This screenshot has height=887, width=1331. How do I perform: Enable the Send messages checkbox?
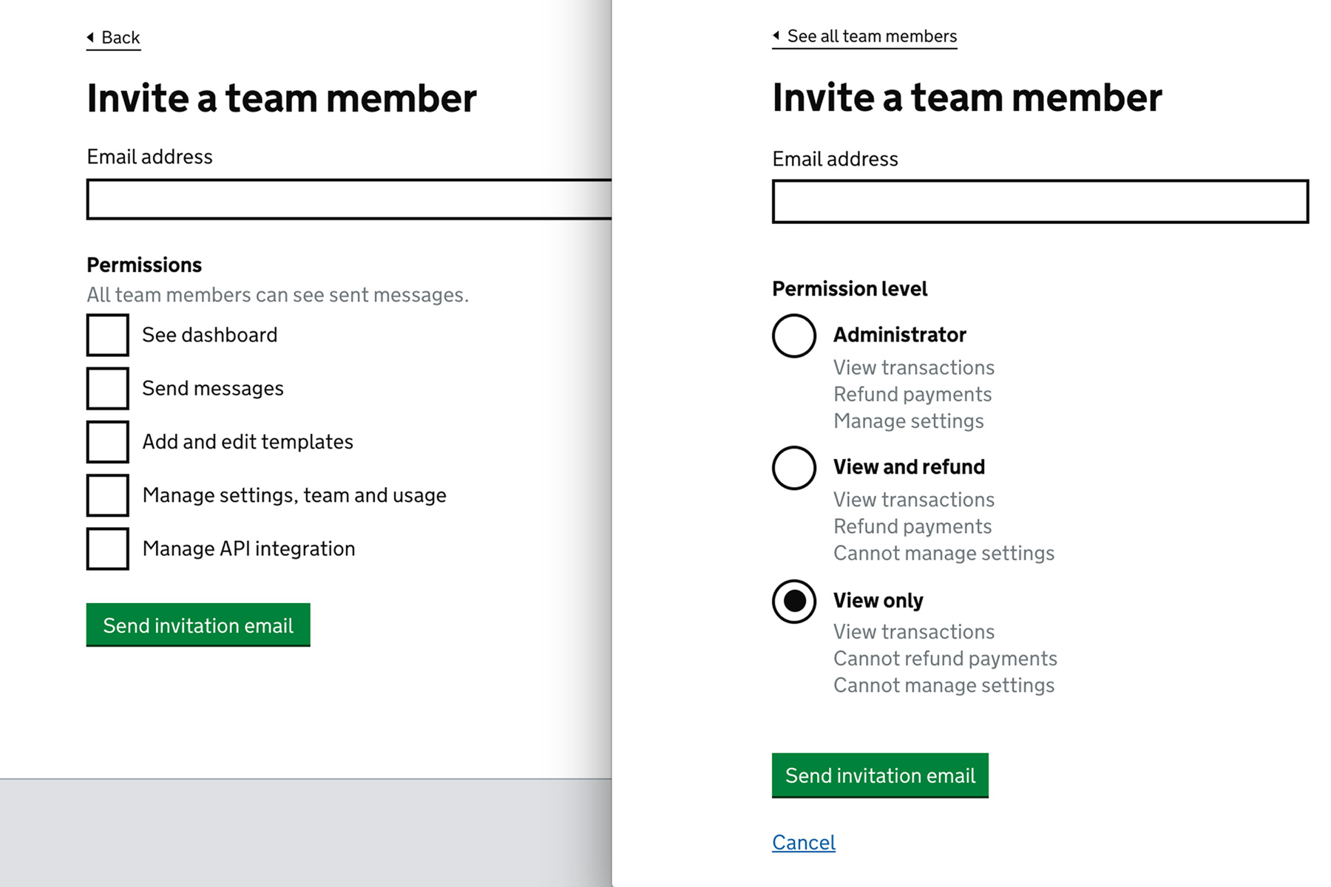(108, 388)
